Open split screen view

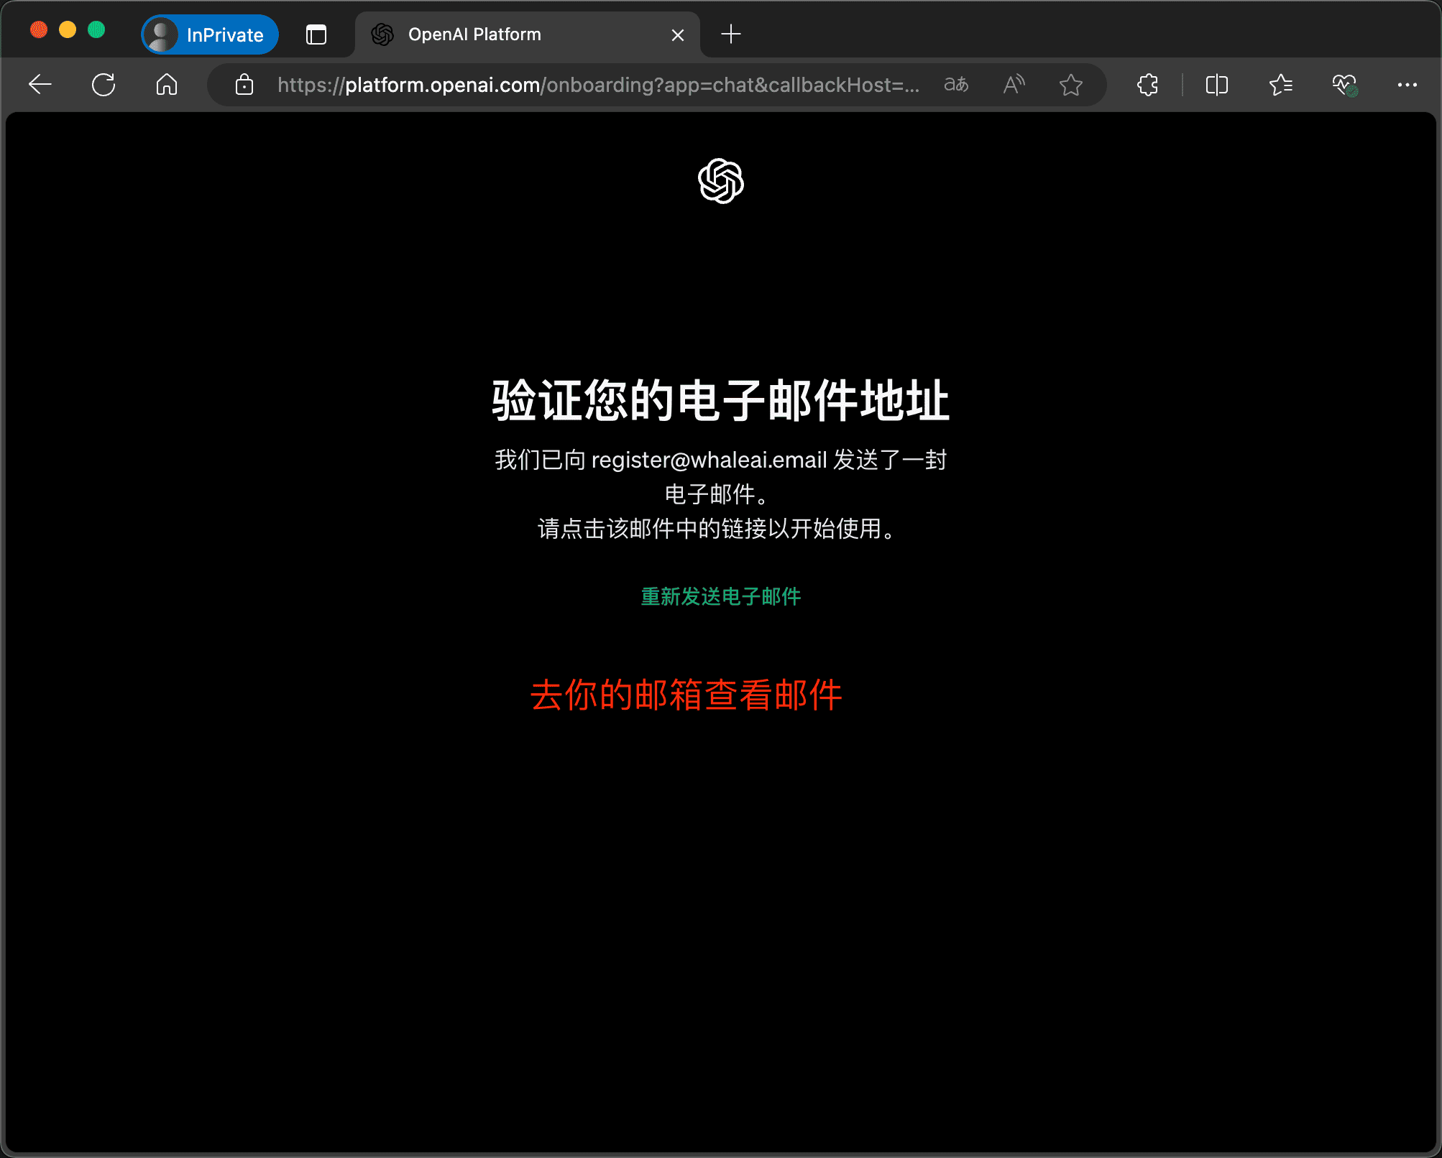tap(1216, 85)
